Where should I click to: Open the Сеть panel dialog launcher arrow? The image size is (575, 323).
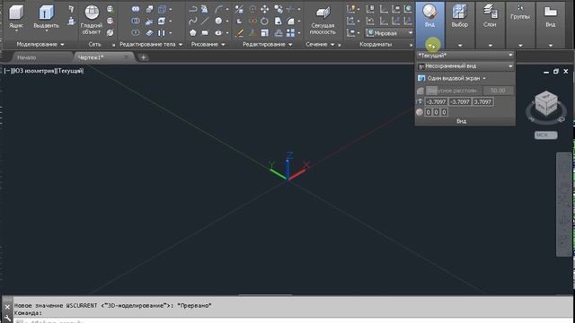113,45
